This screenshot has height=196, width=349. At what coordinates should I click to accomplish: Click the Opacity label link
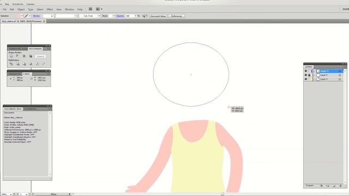(x=120, y=16)
